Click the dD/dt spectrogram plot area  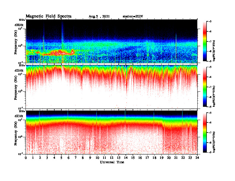coord(112,87)
